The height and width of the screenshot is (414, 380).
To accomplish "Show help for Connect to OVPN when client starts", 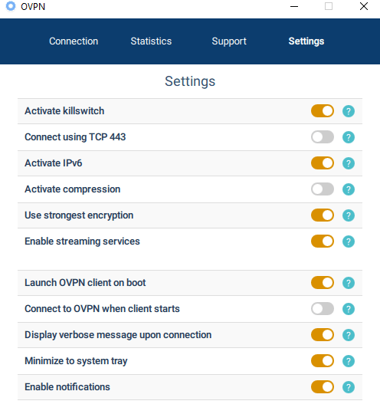I will (349, 309).
